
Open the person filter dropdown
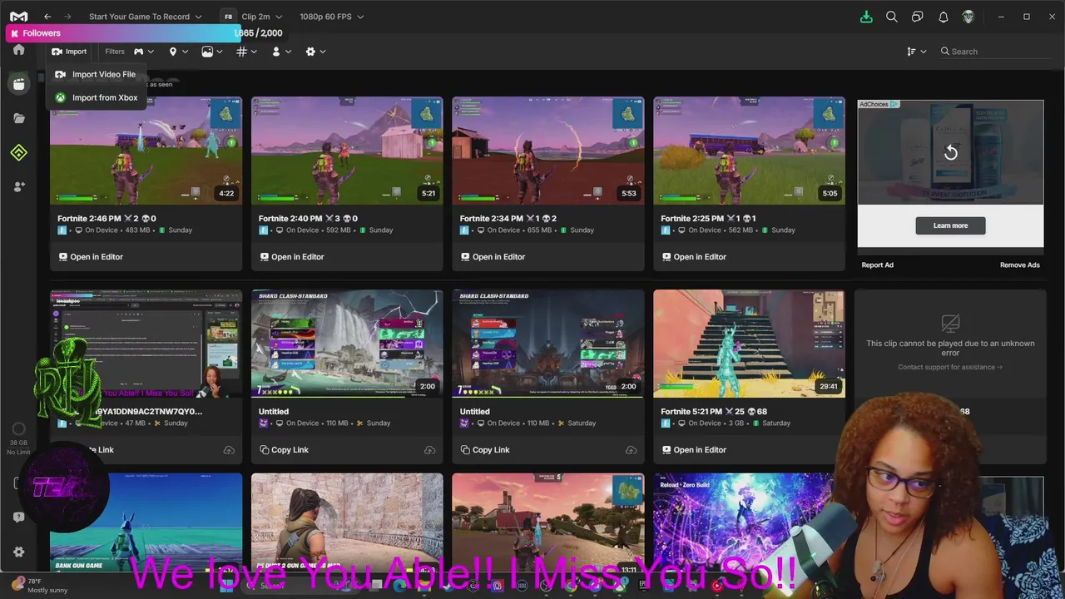(x=281, y=52)
